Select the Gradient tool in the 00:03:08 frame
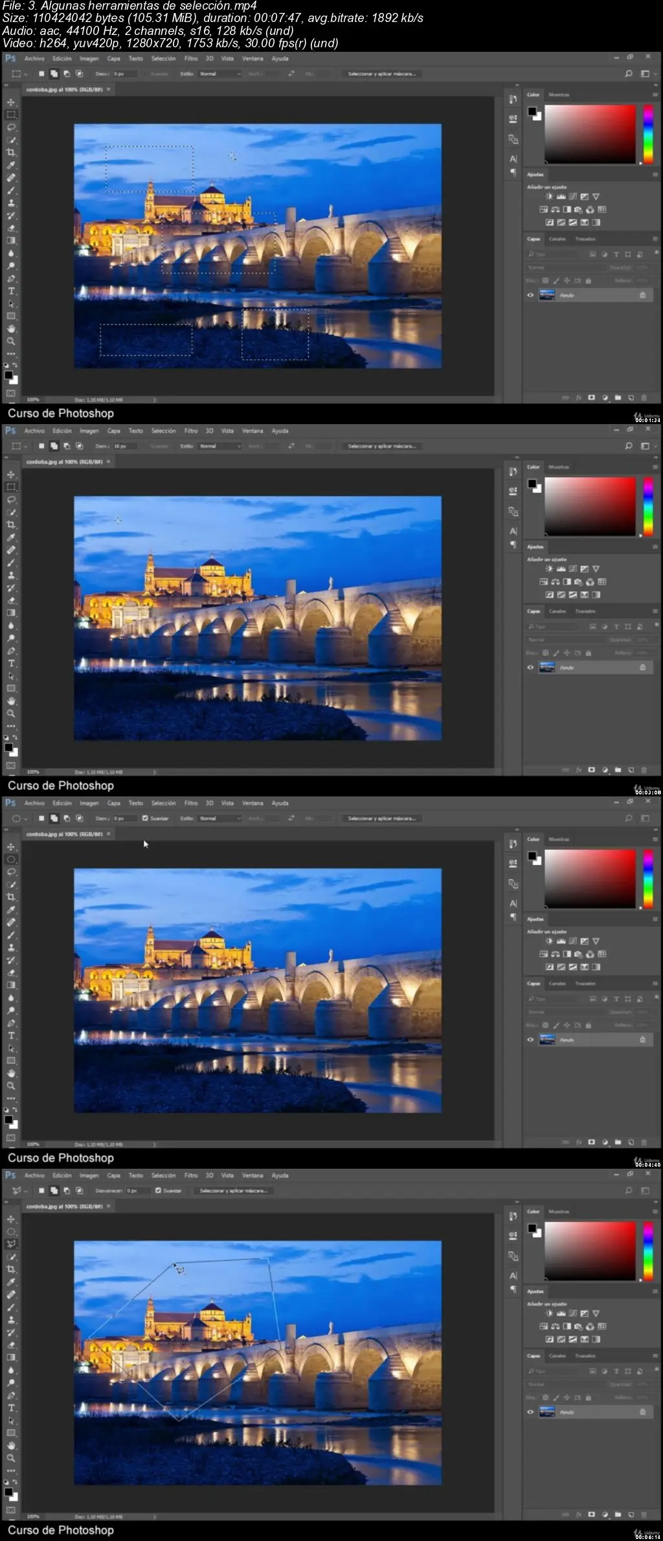 pos(11,613)
